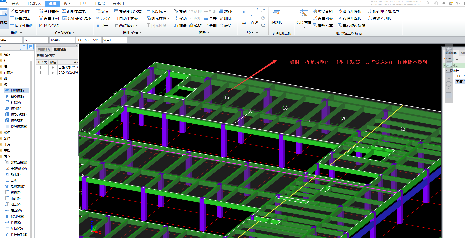Click 还原CAD restore tool
Image resolution: width=465 pixels, height=238 pixels.
pyautogui.click(x=49, y=26)
